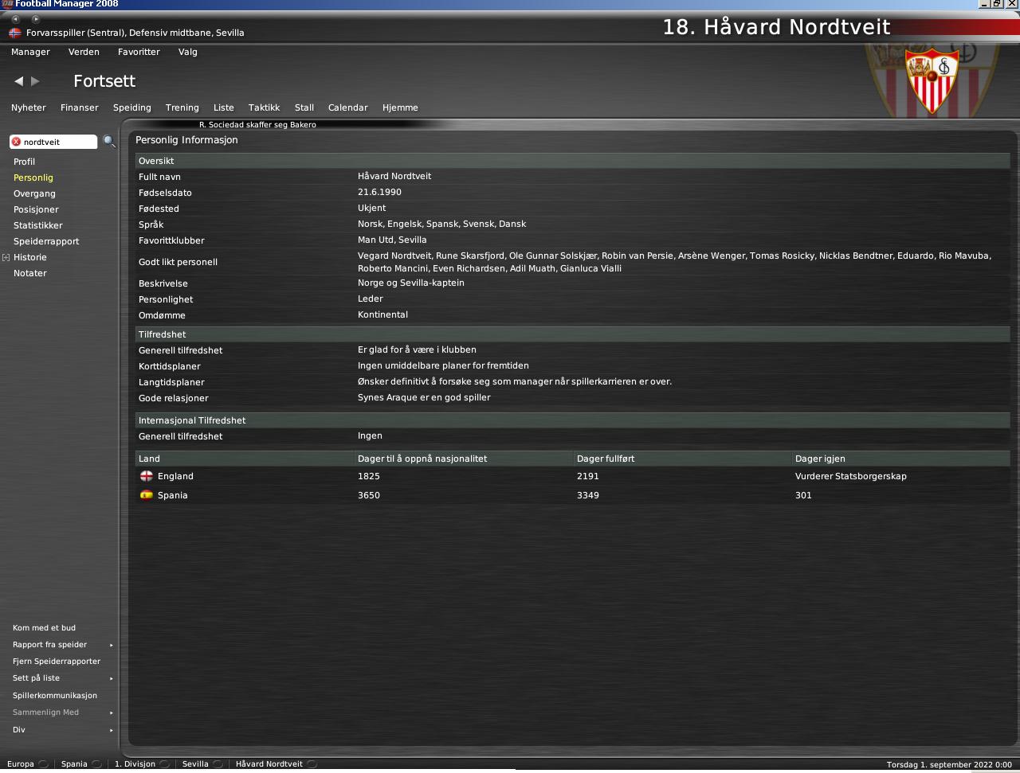Open Spillerkommunikasjon action

pyautogui.click(x=55, y=696)
